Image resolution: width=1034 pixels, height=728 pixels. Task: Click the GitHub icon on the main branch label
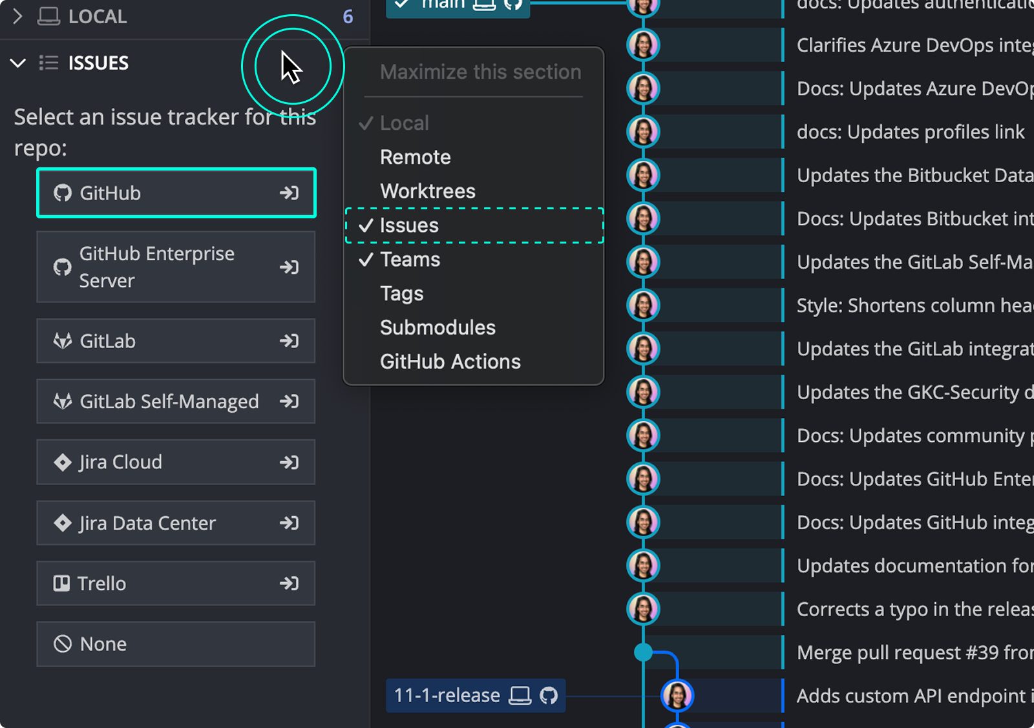(x=512, y=5)
